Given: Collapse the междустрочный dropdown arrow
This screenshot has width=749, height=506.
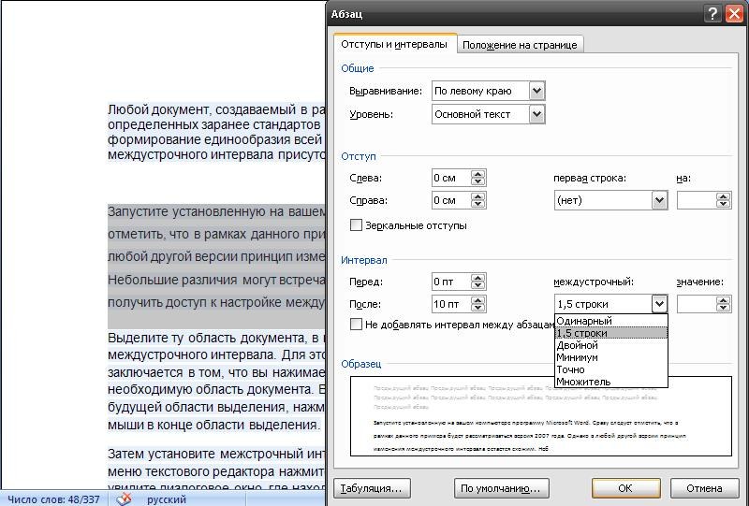Looking at the screenshot, I should pyautogui.click(x=659, y=304).
